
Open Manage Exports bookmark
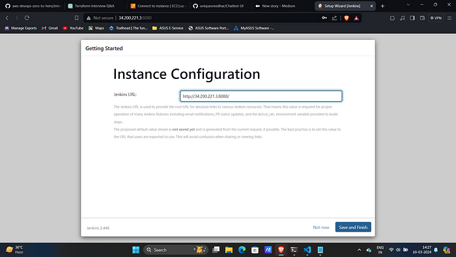(21, 28)
